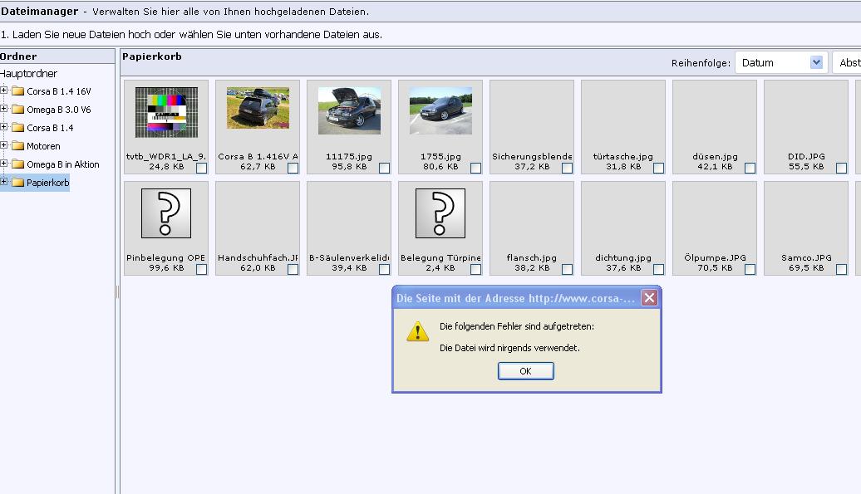This screenshot has height=494, width=861.
Task: Click the file name düsen.jpg
Action: (715, 156)
